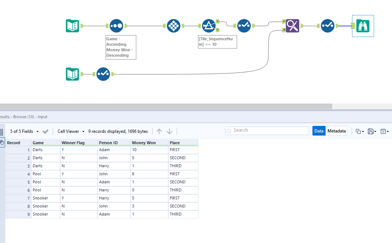Open the new window options menu
Screen dimensions: 392x243
pos(384,131)
